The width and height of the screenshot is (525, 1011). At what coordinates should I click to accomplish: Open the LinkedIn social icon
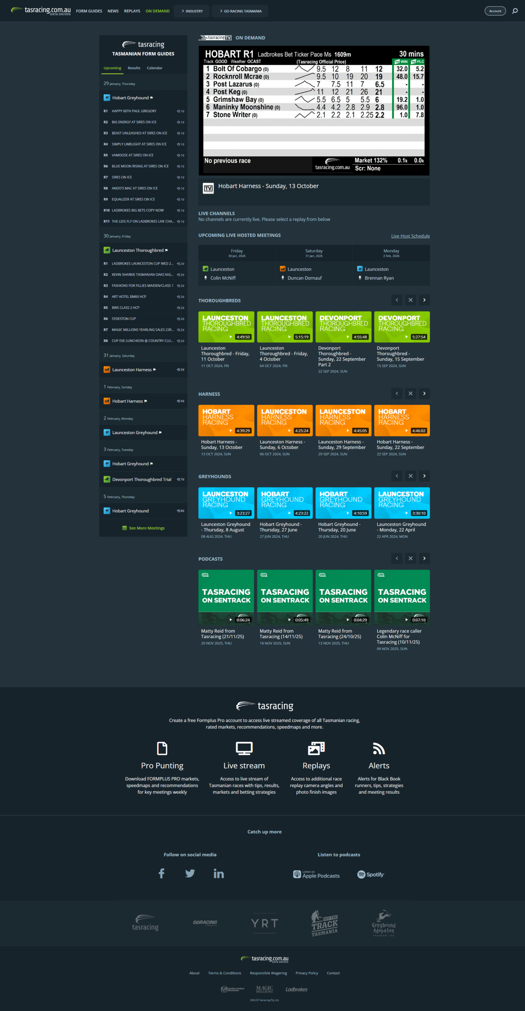tap(218, 873)
